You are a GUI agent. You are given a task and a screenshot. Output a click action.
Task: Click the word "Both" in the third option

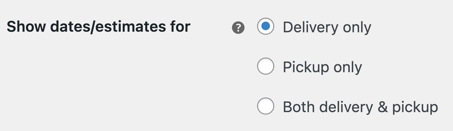[297, 107]
